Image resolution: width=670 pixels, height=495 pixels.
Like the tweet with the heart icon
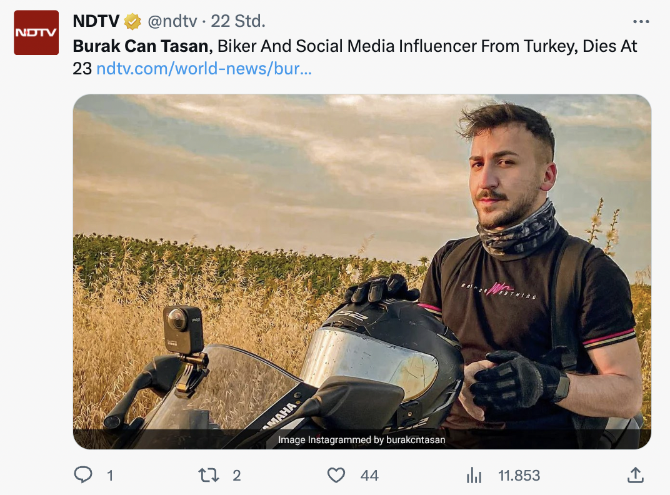336,476
